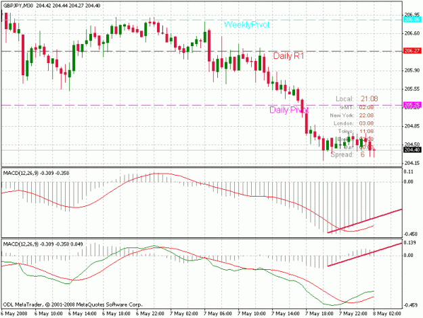Click the 0.11 MACD scale value

point(408,172)
